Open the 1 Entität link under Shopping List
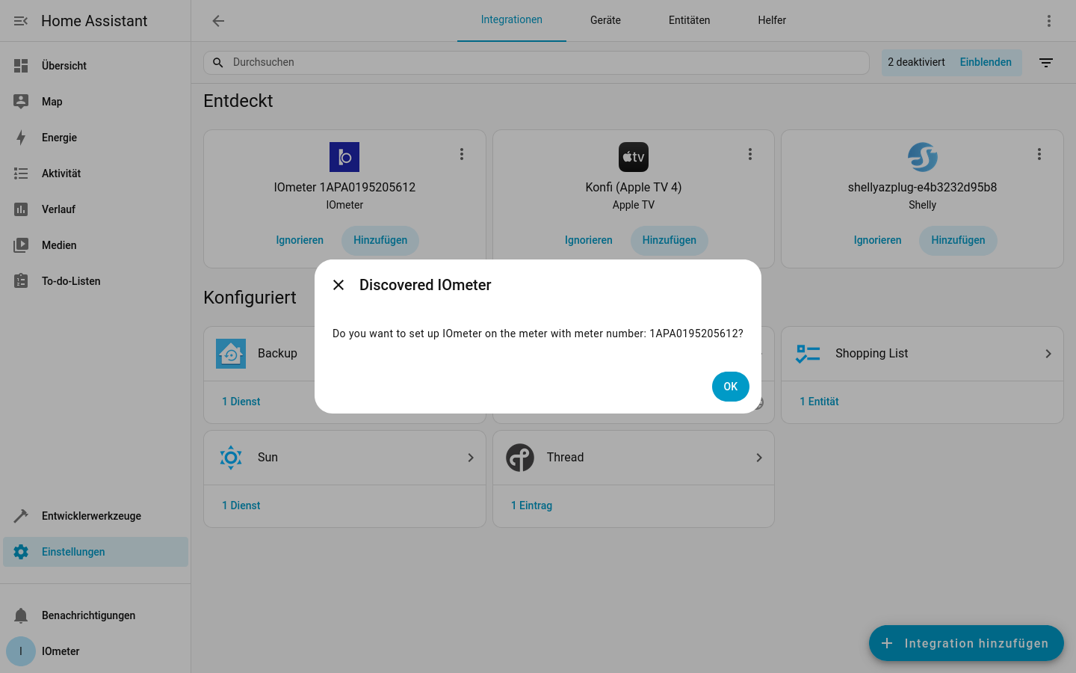The height and width of the screenshot is (673, 1076). tap(820, 402)
